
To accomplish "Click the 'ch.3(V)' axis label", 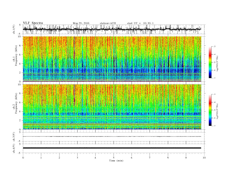I will coord(14,137).
